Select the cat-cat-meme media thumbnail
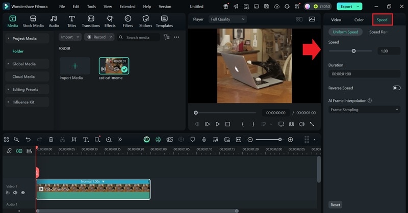The height and width of the screenshot is (213, 408). pos(114,66)
